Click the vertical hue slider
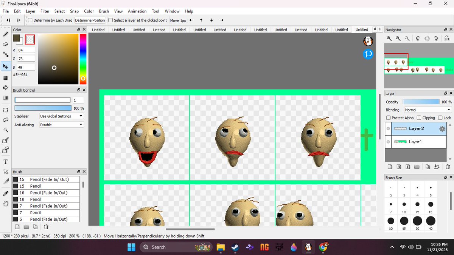Screen dimensions: 454x255 (83, 59)
